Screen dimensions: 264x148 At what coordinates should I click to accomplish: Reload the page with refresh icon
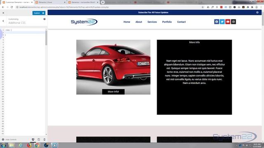click(x=12, y=7)
